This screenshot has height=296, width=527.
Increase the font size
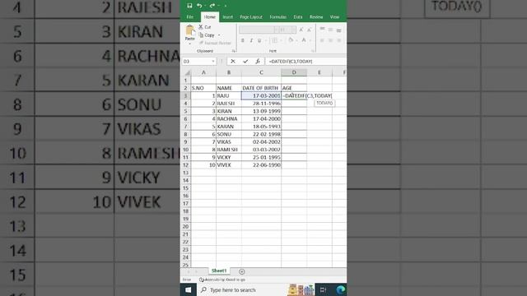coord(301,30)
